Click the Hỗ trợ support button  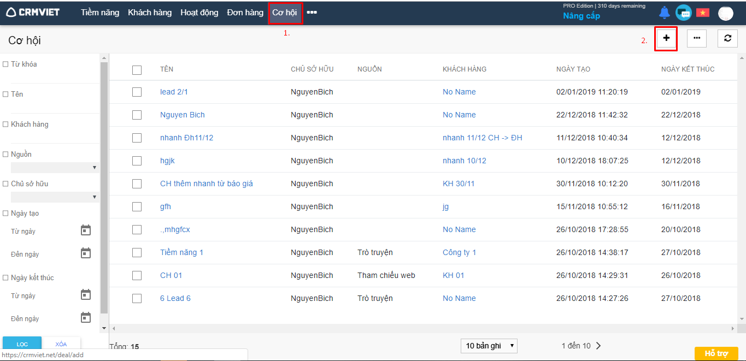tap(715, 353)
